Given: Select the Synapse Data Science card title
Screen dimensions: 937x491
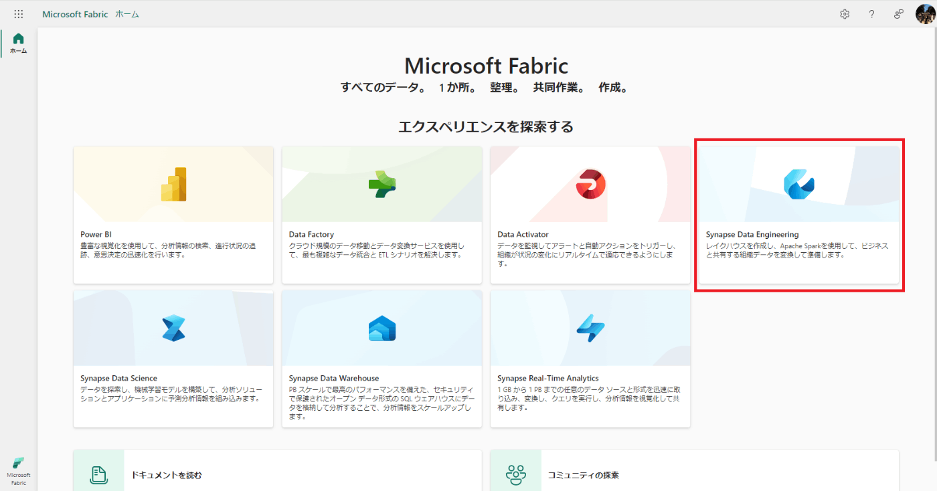Looking at the screenshot, I should [119, 379].
